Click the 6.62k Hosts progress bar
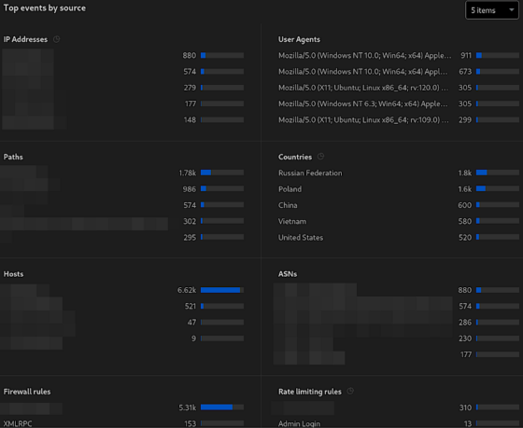Screen dimensions: 523x428 pyautogui.click(x=222, y=290)
